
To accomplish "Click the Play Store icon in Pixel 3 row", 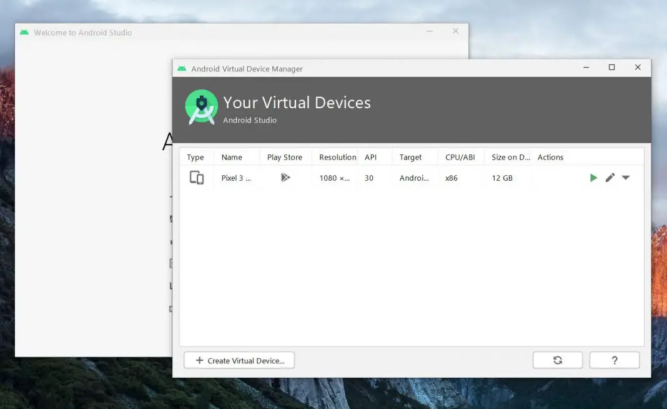I will [286, 178].
